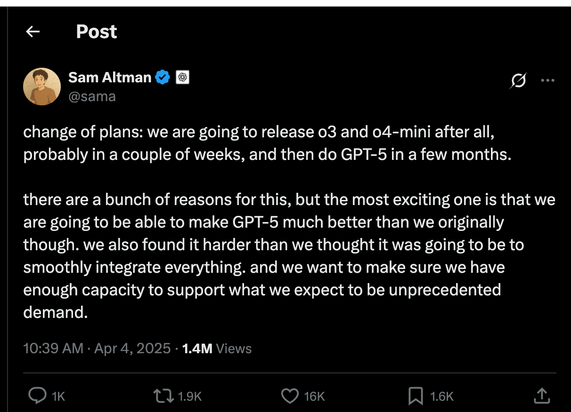
Task: Open the Sam Altman display name link
Action: tap(109, 77)
